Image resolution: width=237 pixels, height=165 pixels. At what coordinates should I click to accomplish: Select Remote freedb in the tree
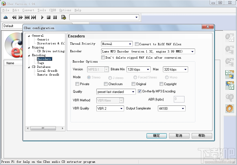[x=48, y=75]
